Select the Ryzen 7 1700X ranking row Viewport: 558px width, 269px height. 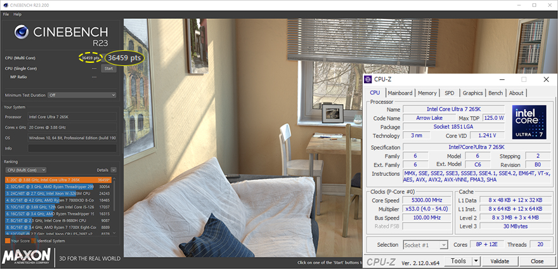[x=58, y=227]
